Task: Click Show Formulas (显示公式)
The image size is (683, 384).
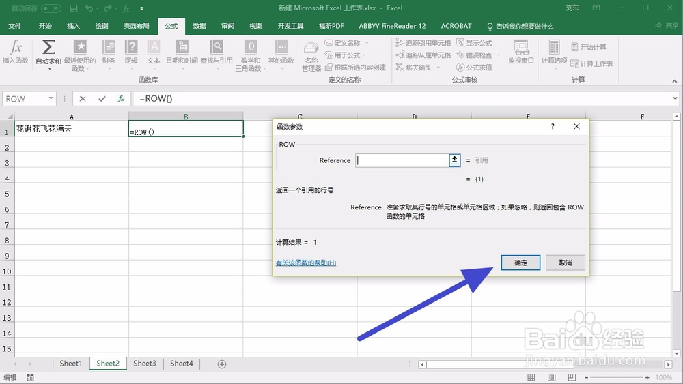Action: coord(475,42)
